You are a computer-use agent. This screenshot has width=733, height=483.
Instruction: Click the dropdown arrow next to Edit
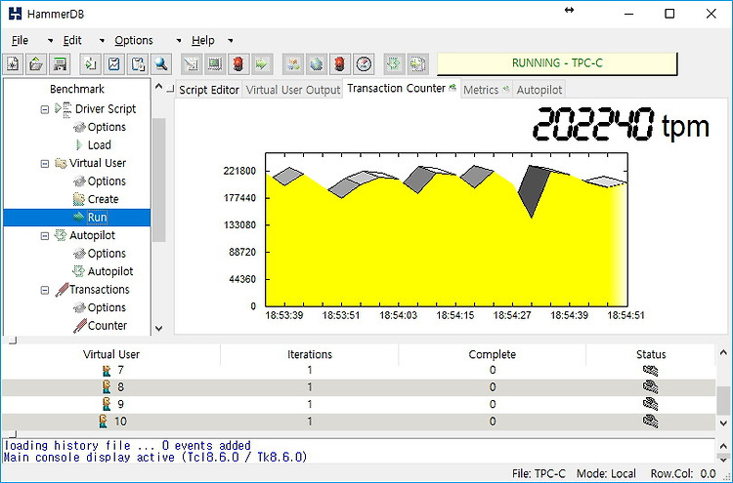[x=102, y=41]
